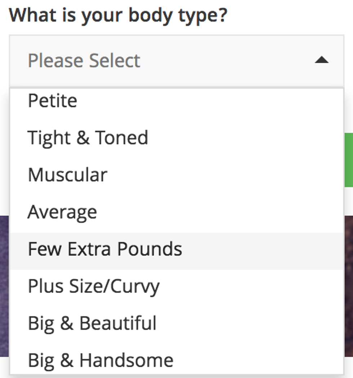The width and height of the screenshot is (353, 378).
Task: Pick the "Big & Beautiful" option
Action: [x=92, y=323]
